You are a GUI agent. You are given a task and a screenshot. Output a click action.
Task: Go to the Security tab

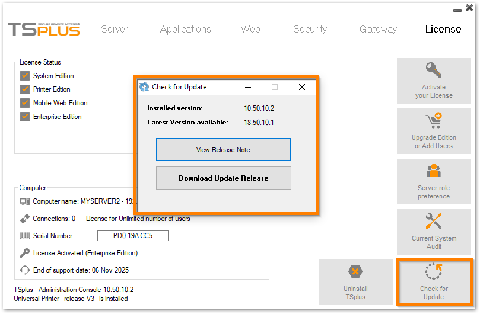tap(310, 29)
